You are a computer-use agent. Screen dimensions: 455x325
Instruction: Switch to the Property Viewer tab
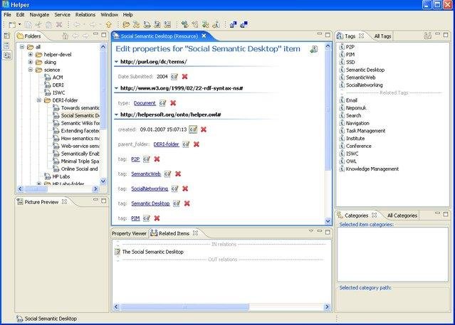click(129, 233)
